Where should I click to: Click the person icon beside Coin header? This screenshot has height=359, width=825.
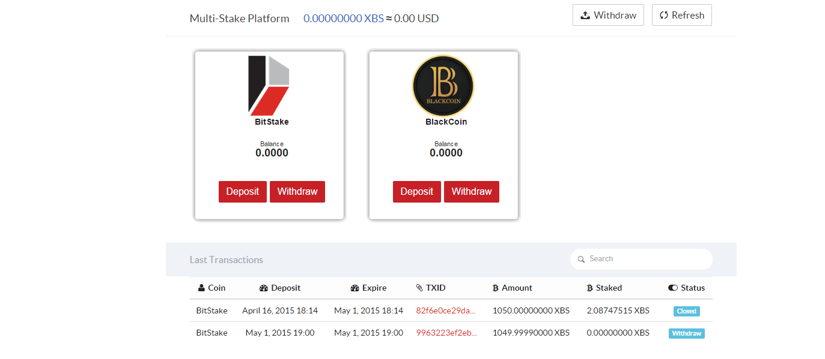tap(201, 288)
